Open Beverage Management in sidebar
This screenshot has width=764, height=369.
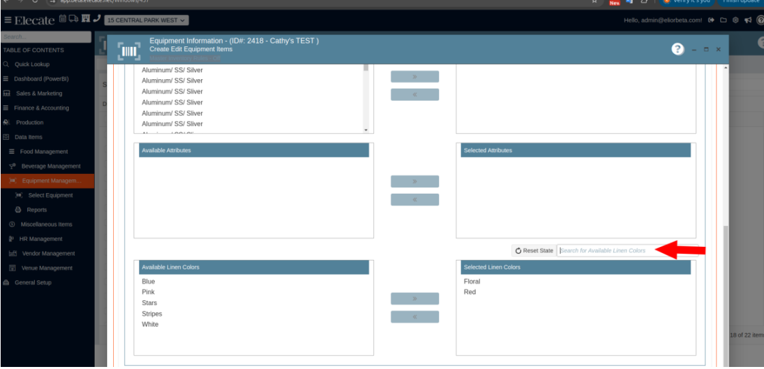50,166
